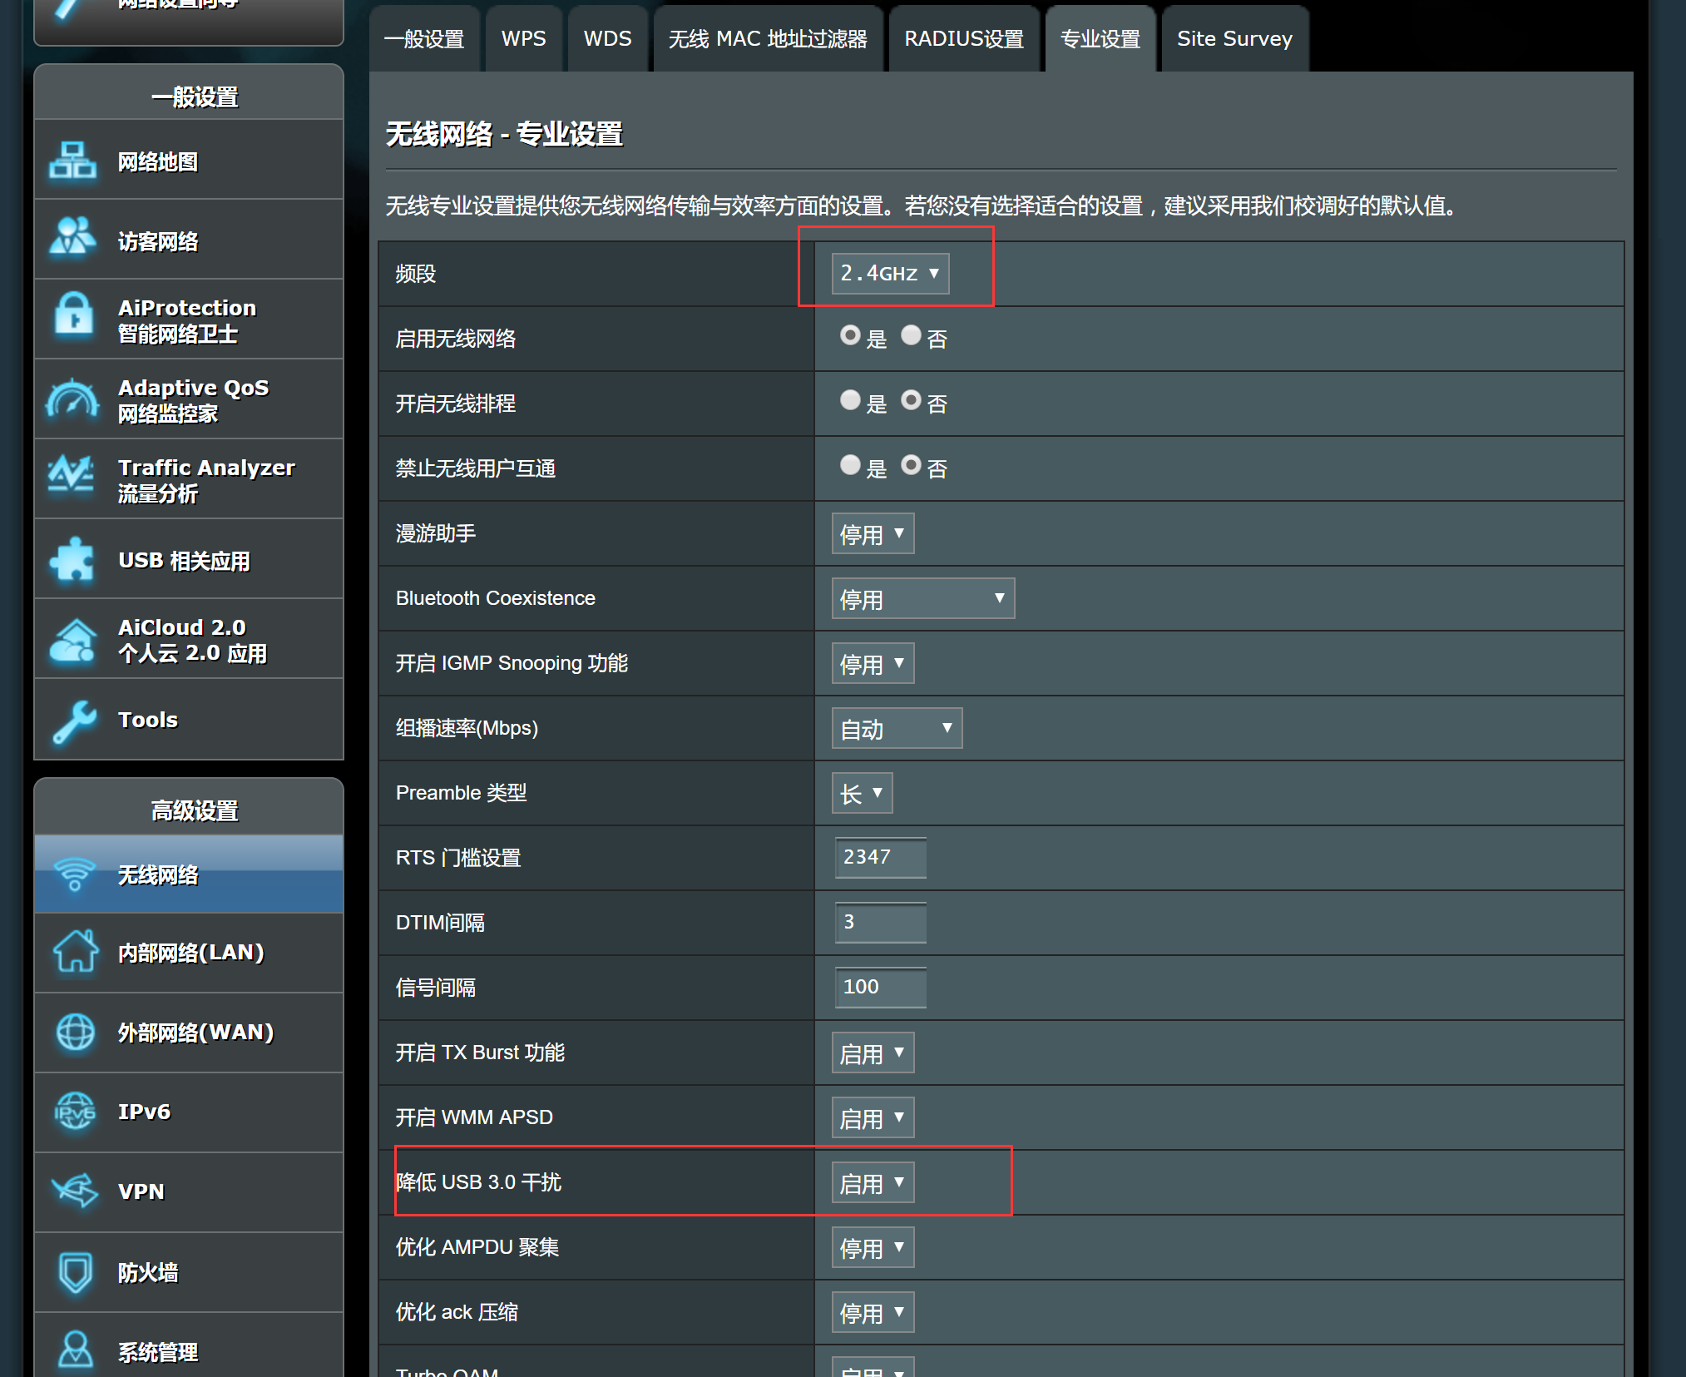
Task: Switch to the WPS tab
Action: coord(523,39)
